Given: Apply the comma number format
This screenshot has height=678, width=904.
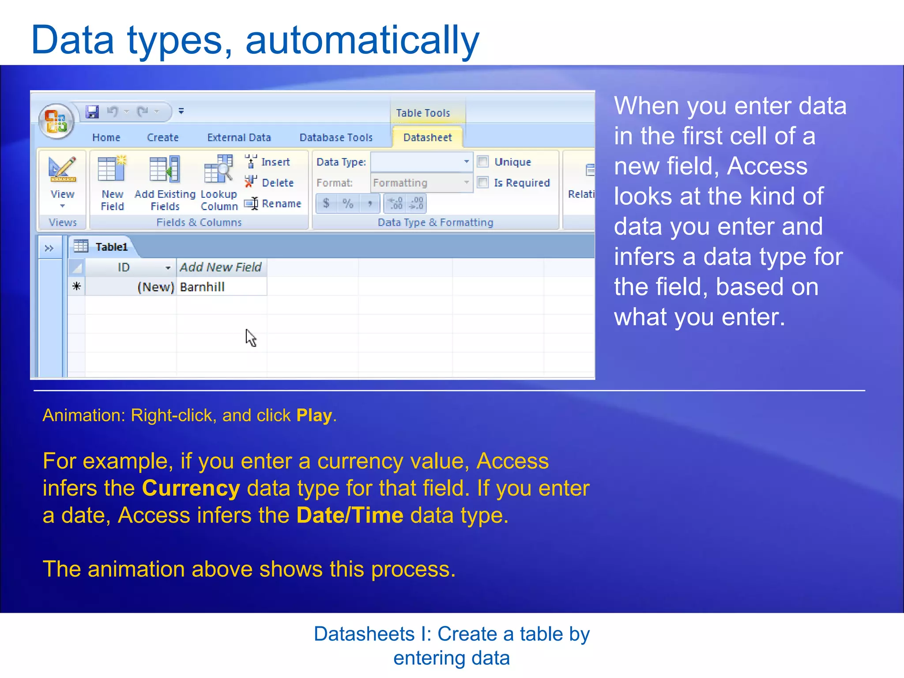Looking at the screenshot, I should [370, 203].
